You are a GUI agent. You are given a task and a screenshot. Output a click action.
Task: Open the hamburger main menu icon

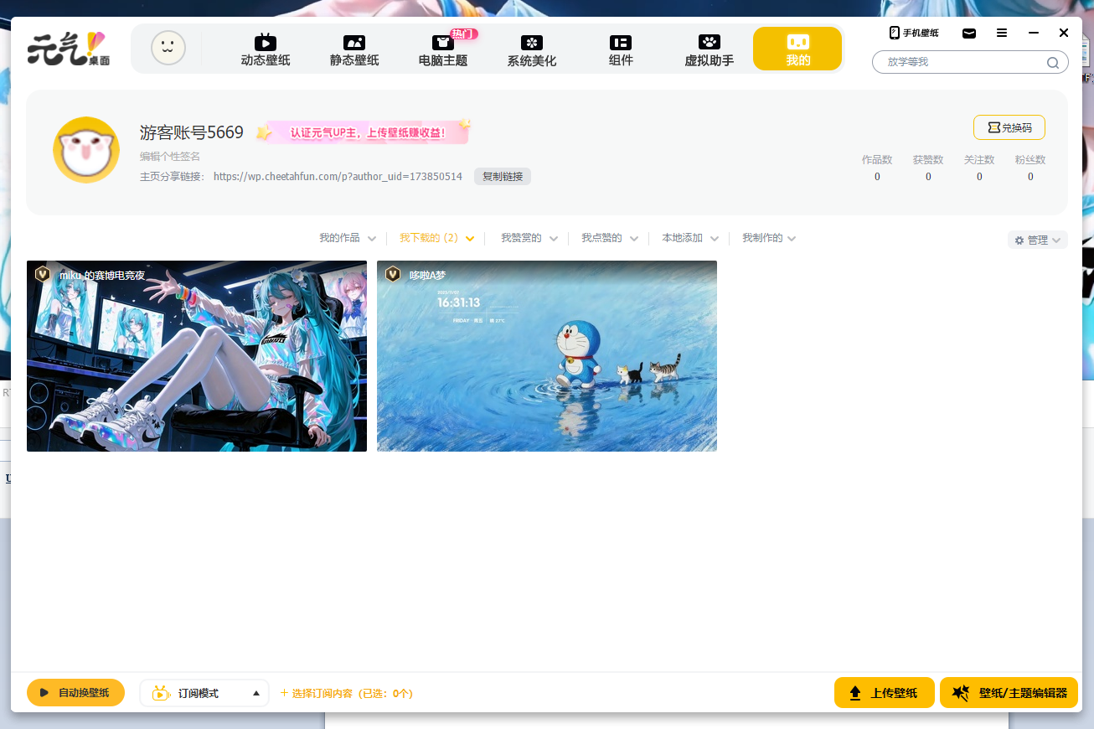point(1002,33)
